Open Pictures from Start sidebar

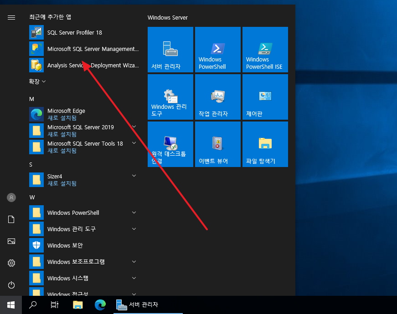(x=11, y=241)
